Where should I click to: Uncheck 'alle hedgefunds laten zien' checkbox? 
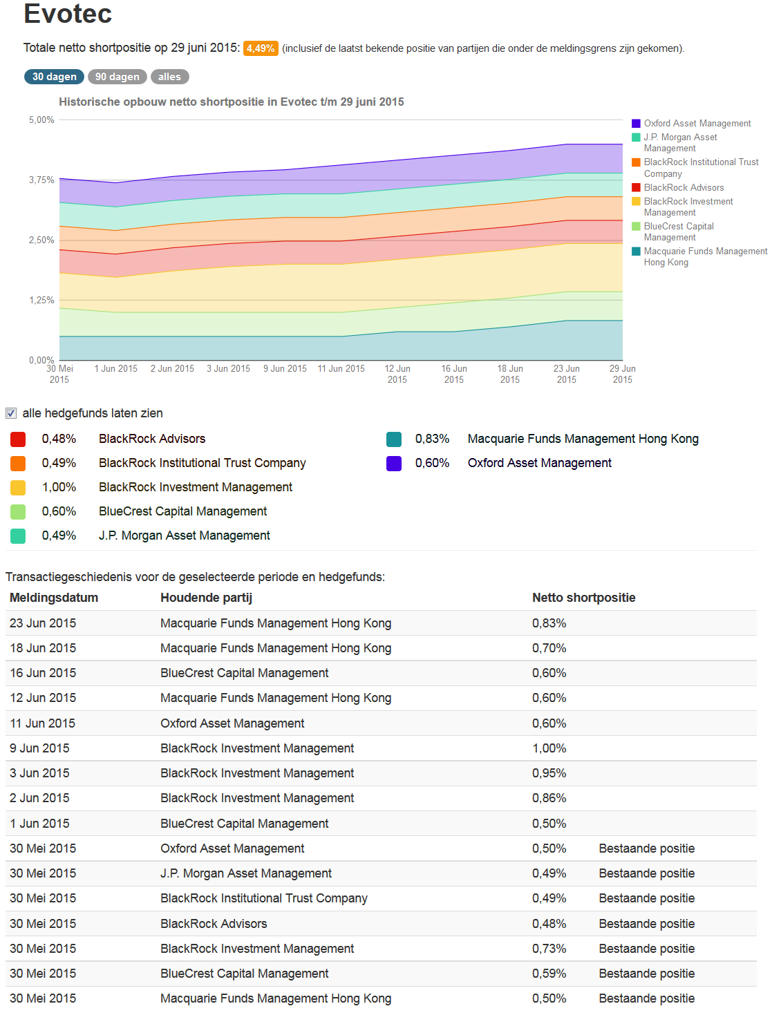11,413
